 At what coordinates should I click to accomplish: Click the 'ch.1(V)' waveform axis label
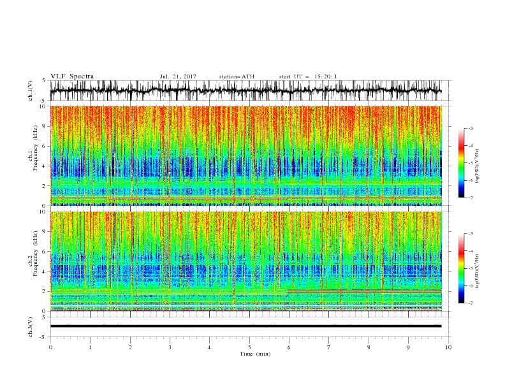pos(31,90)
